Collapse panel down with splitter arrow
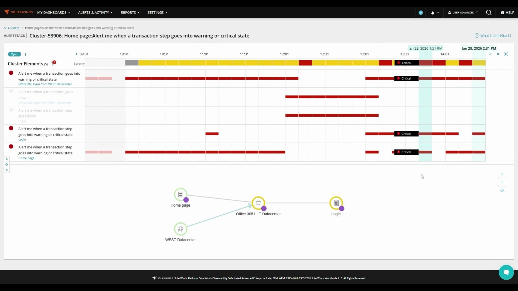The height and width of the screenshot is (291, 518). point(7,170)
